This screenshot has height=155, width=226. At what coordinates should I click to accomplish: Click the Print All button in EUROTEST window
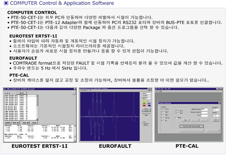[16, 123]
